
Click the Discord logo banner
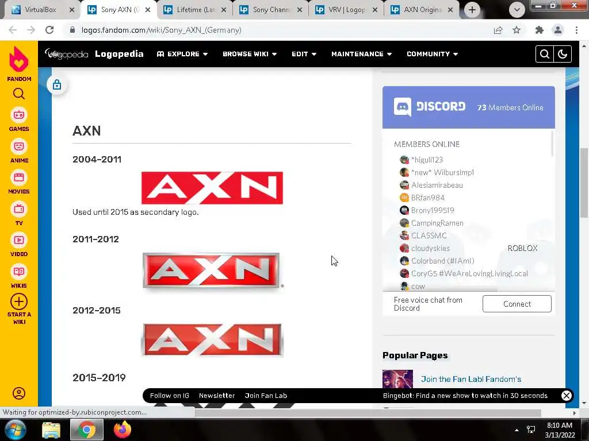tap(430, 107)
